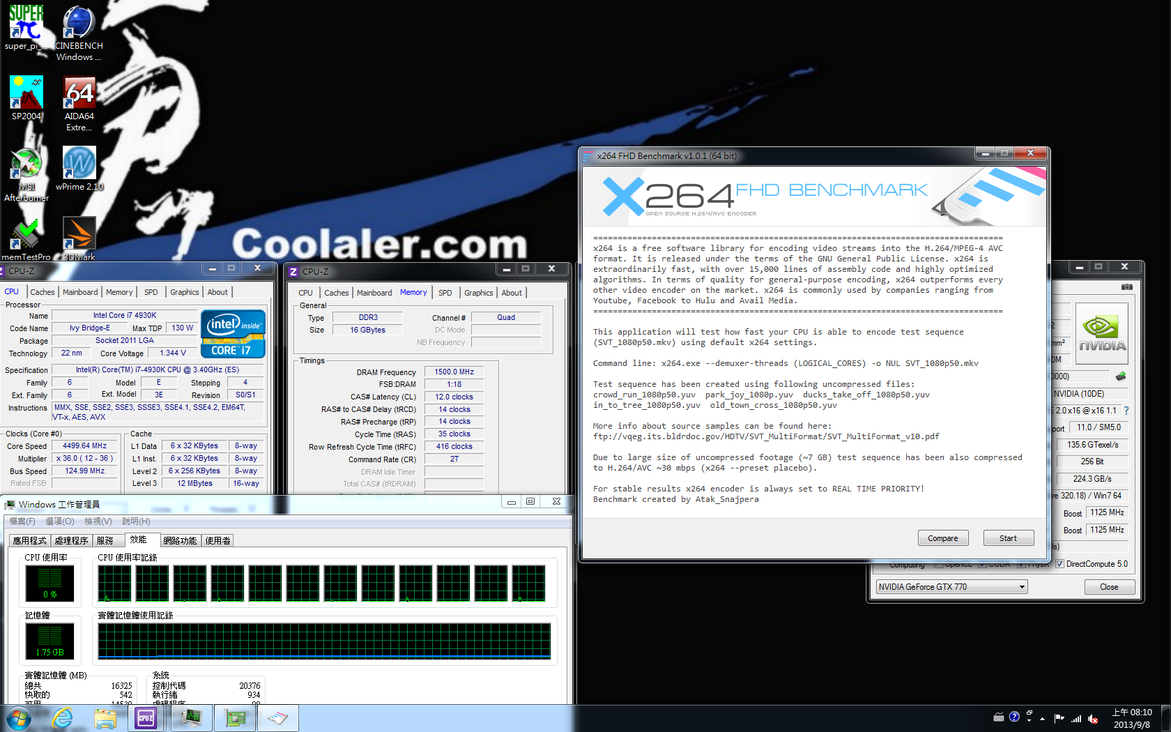
Task: Open the super_pi desktop shortcut
Action: pyautogui.click(x=26, y=27)
